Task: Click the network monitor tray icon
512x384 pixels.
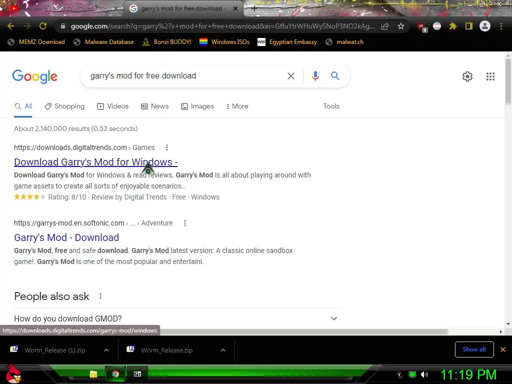Action: pos(412,374)
